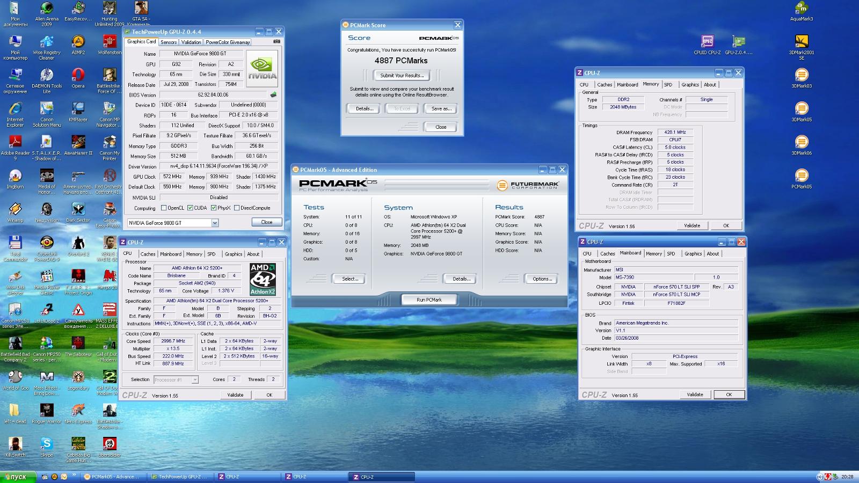Open PowerColor Giveaway tab in GPU-Z
The height and width of the screenshot is (483, 859).
pos(228,42)
